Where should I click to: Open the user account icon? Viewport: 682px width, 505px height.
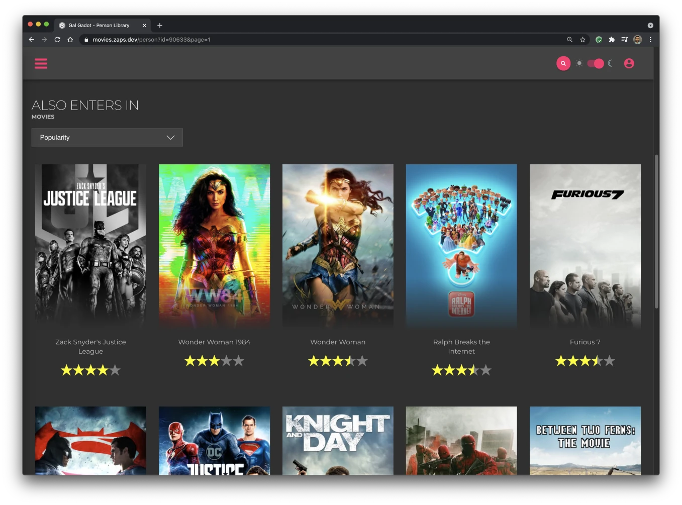629,63
